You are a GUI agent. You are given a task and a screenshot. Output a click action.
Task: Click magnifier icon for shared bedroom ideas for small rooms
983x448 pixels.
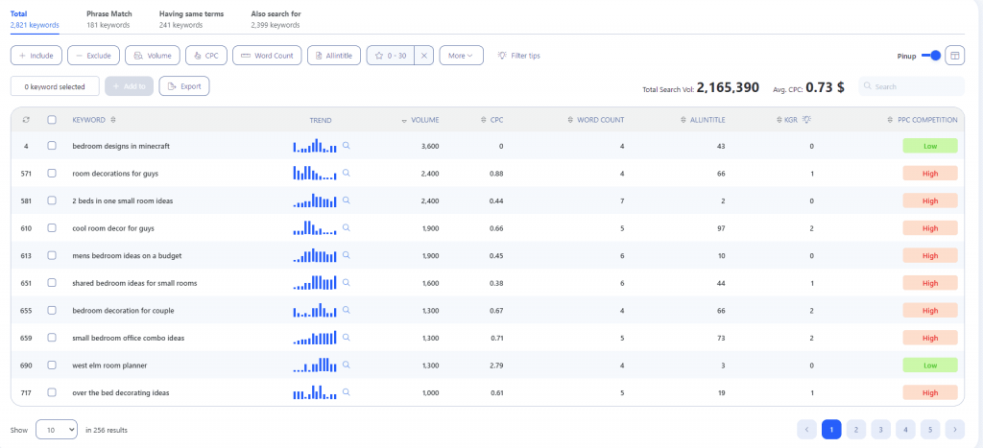coord(346,283)
